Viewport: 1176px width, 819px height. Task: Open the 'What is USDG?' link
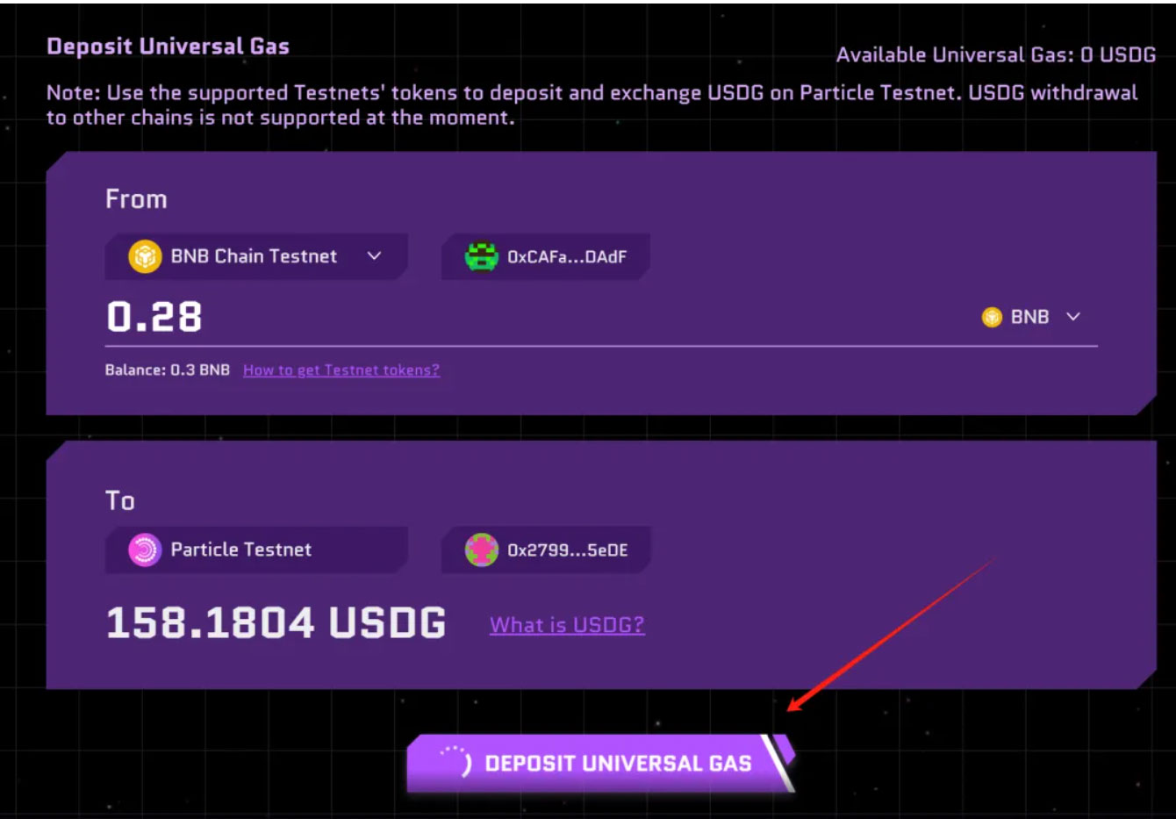(567, 625)
